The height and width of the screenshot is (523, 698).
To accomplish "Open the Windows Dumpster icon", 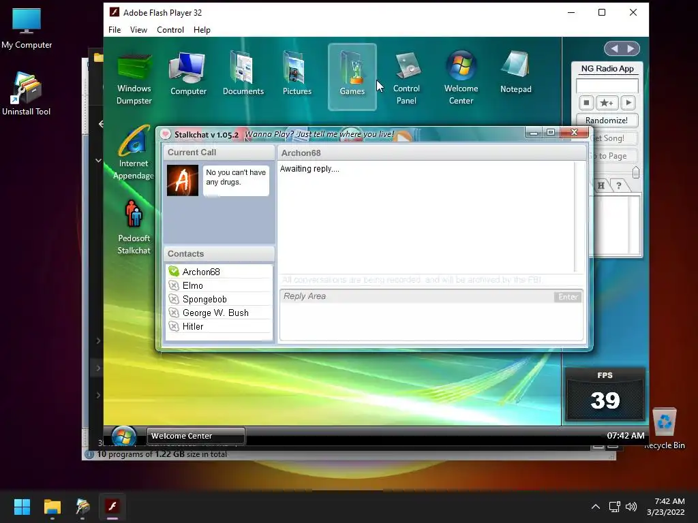I will [x=134, y=79].
